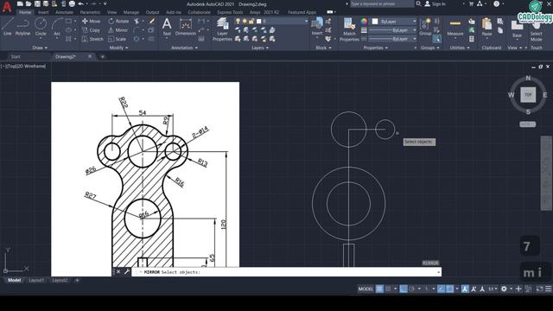Screen dimensions: 553x311
Task: Switch to the Start file tab
Action: click(x=16, y=56)
